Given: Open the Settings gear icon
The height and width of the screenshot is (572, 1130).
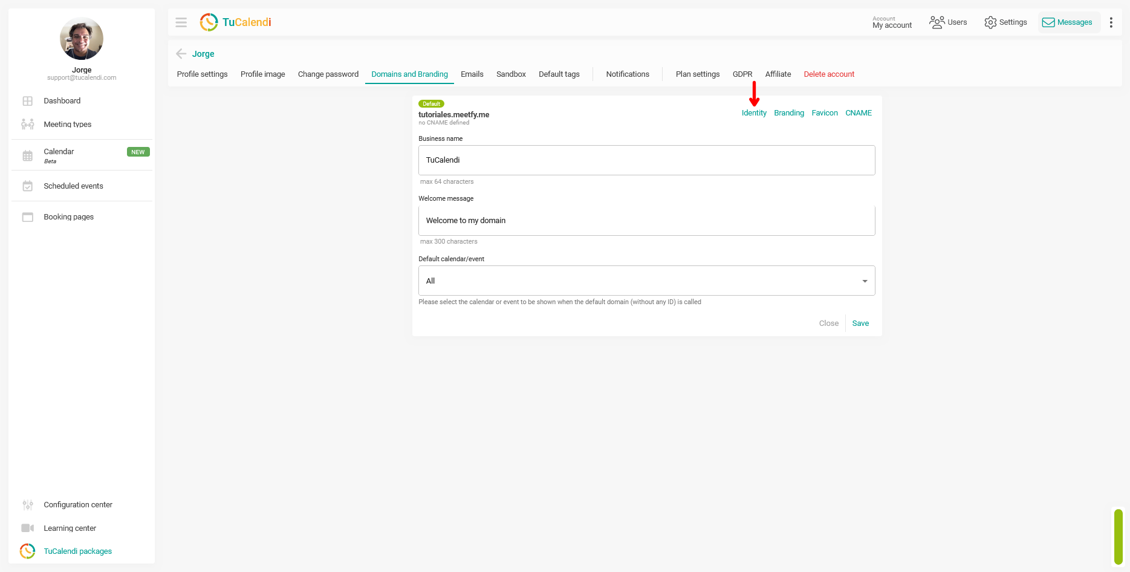Looking at the screenshot, I should coord(990,22).
